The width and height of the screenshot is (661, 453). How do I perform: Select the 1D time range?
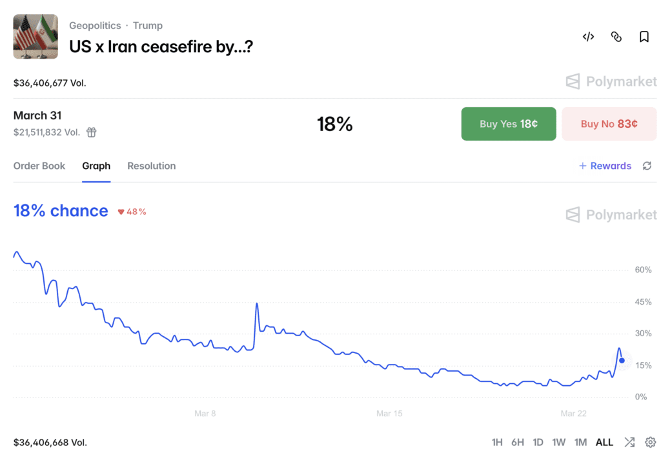(538, 442)
